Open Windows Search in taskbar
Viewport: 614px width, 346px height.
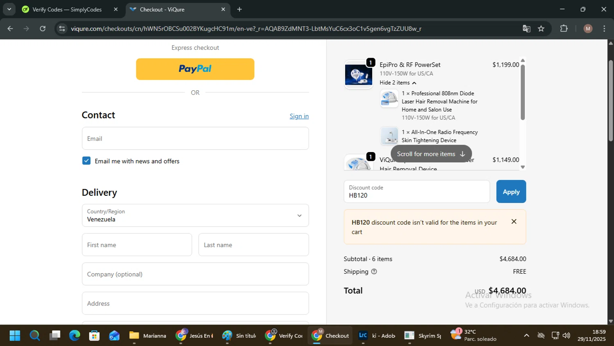click(x=35, y=335)
